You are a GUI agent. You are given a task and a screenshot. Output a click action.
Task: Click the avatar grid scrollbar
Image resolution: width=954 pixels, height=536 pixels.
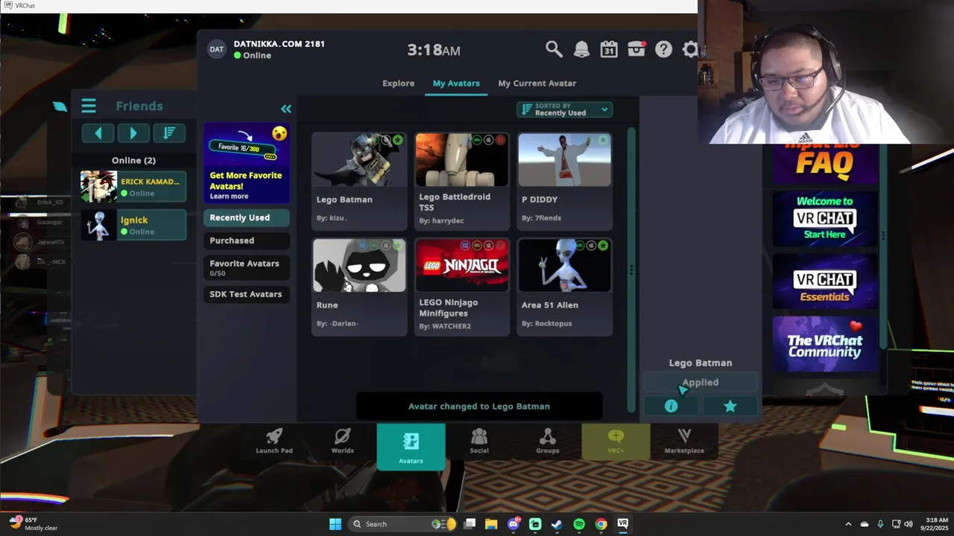tap(632, 269)
